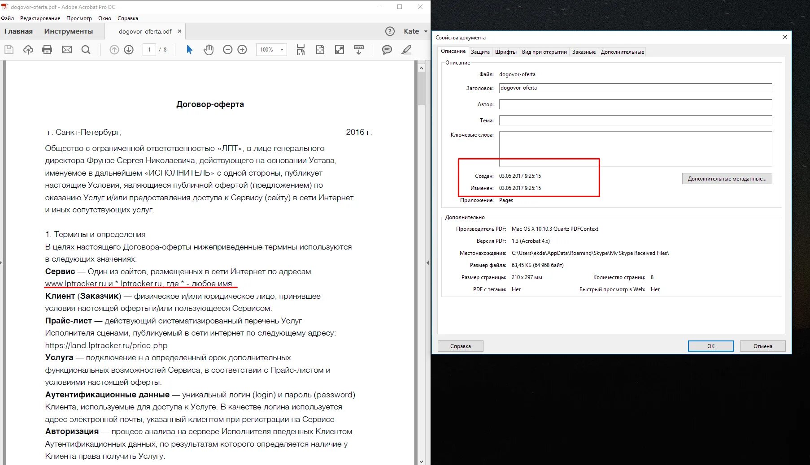This screenshot has width=810, height=465.
Task: Activate the Hand pan tool
Action: coord(209,50)
